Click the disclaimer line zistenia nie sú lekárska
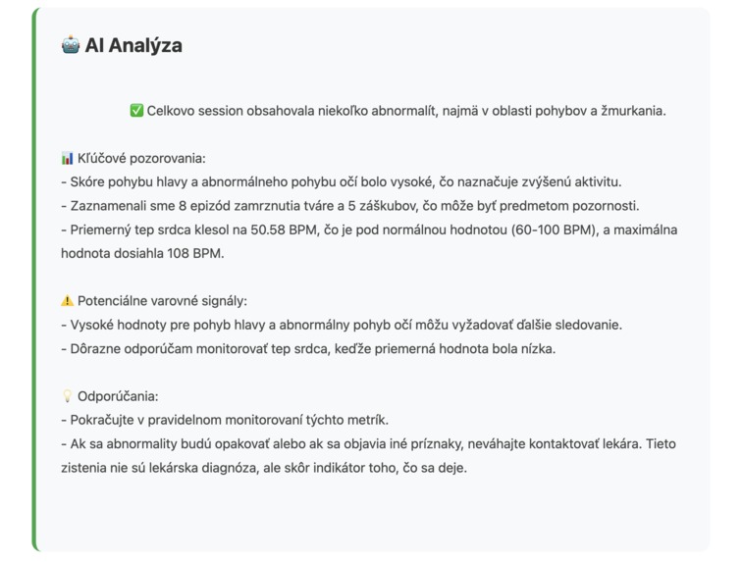 click(264, 468)
